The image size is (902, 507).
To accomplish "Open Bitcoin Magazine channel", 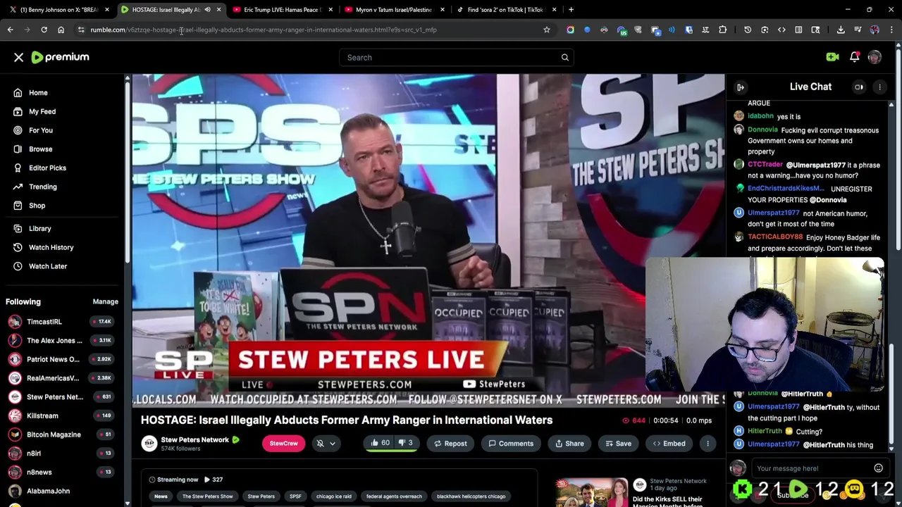I will coord(54,434).
